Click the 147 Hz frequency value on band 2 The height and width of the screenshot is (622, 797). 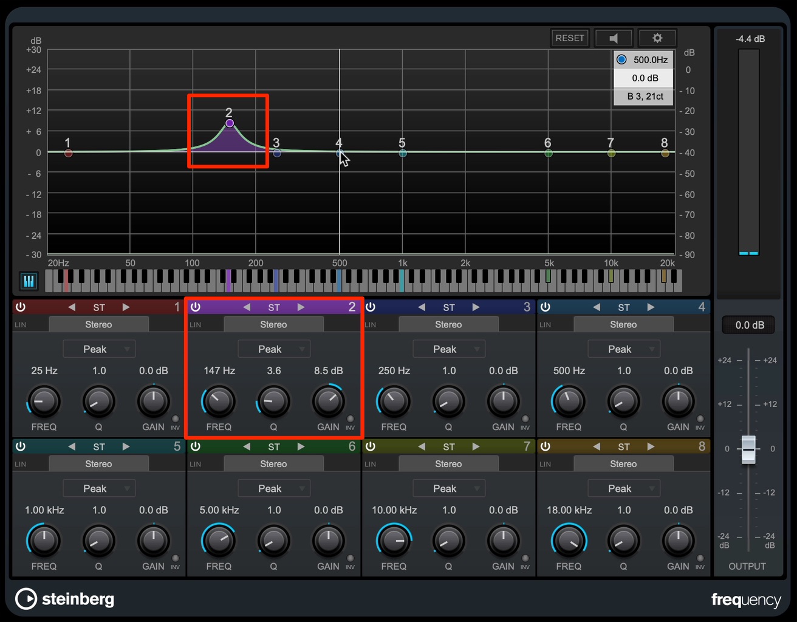pyautogui.click(x=219, y=371)
